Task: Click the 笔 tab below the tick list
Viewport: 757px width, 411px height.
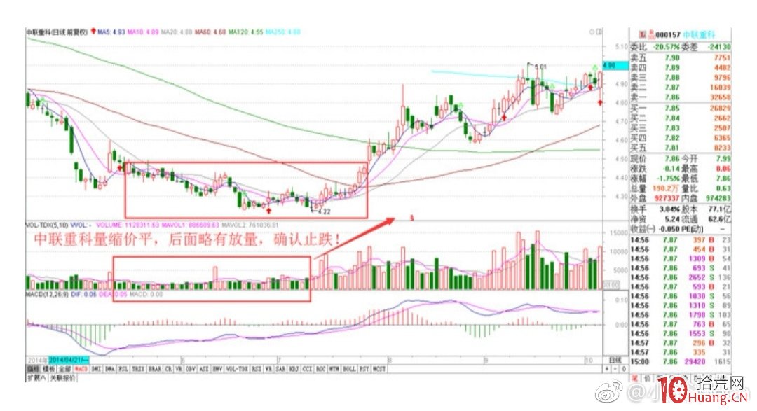Action: coord(635,379)
